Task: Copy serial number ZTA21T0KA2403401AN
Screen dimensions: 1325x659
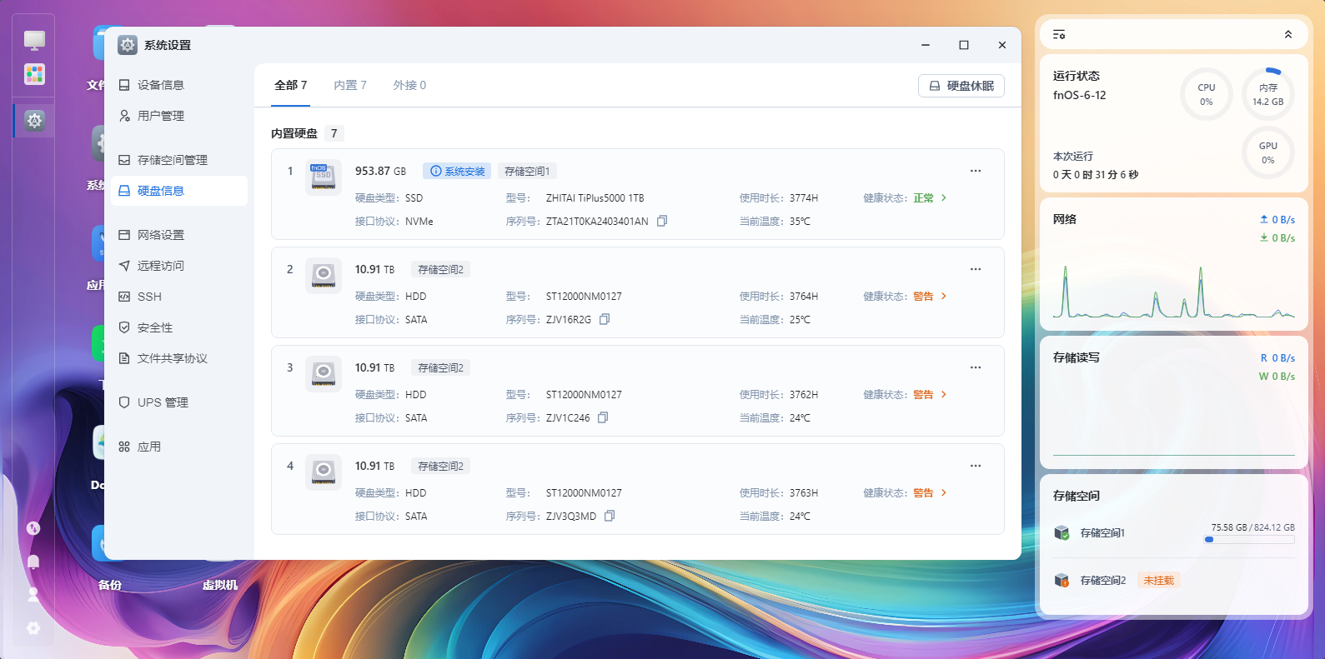Action: click(662, 222)
